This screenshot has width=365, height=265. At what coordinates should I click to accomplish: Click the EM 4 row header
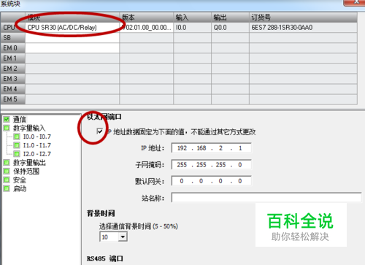pos(13,89)
